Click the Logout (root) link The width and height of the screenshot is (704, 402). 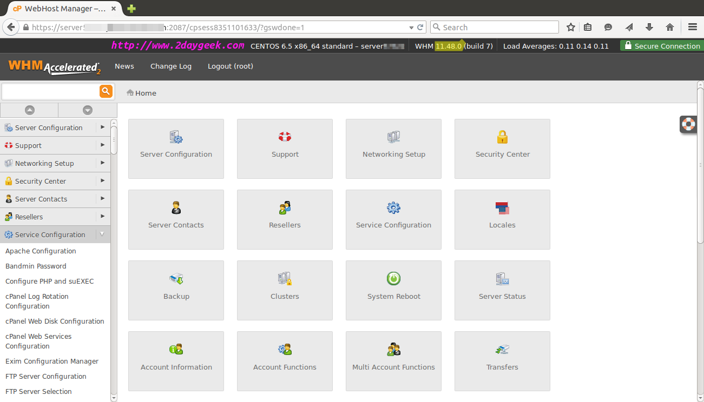(x=230, y=66)
